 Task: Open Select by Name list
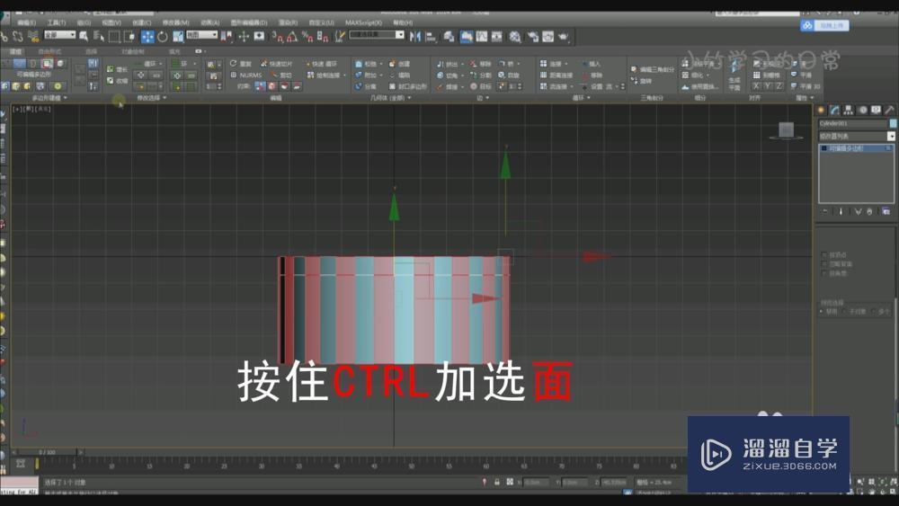tap(99, 37)
